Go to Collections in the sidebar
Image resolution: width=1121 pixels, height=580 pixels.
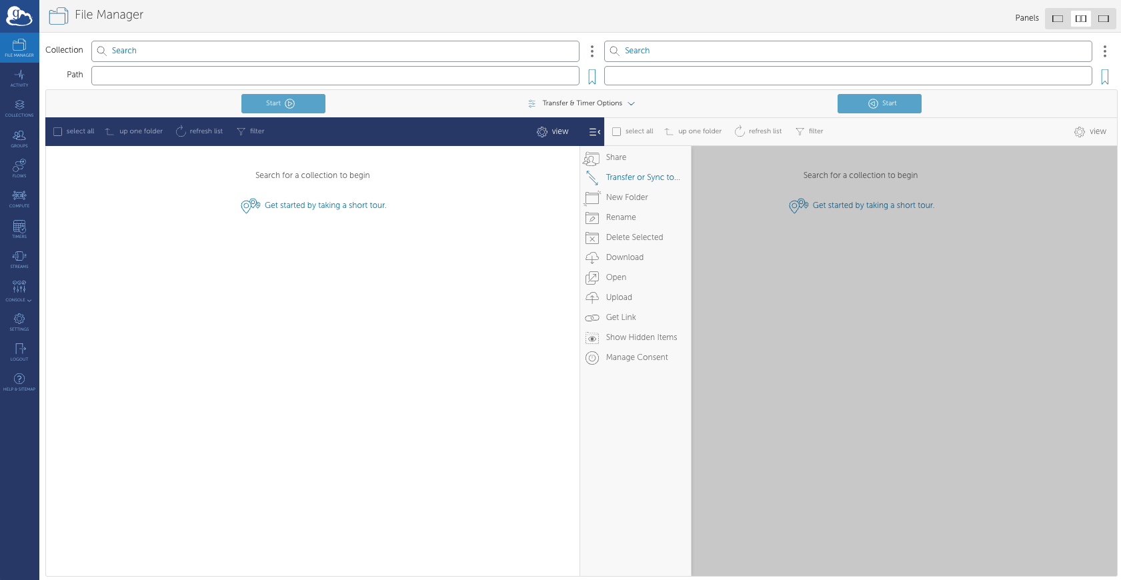tap(19, 108)
